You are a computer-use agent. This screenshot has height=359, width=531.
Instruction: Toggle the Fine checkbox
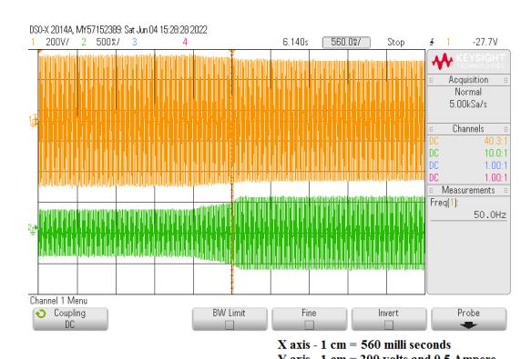click(309, 324)
